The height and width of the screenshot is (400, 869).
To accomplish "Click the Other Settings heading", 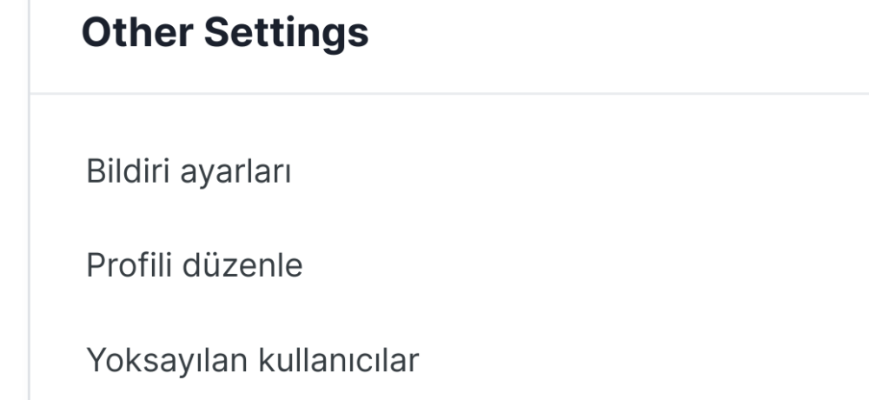I will pyautogui.click(x=224, y=33).
